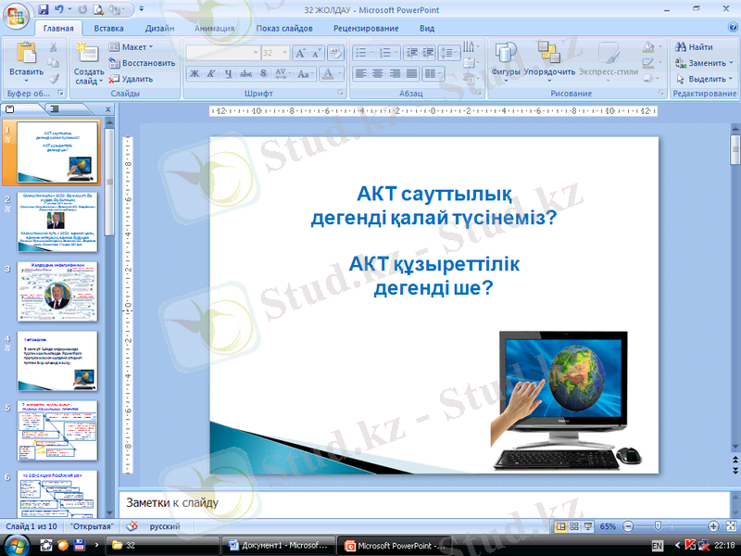This screenshot has width=741, height=556.
Task: Open the Layout (Макет) dropdown
Action: pyautogui.click(x=131, y=46)
